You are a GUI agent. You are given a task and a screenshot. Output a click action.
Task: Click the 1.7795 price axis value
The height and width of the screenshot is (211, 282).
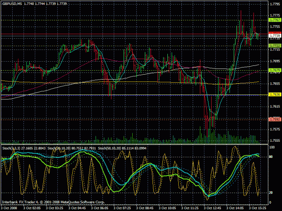pyautogui.click(x=275, y=4)
